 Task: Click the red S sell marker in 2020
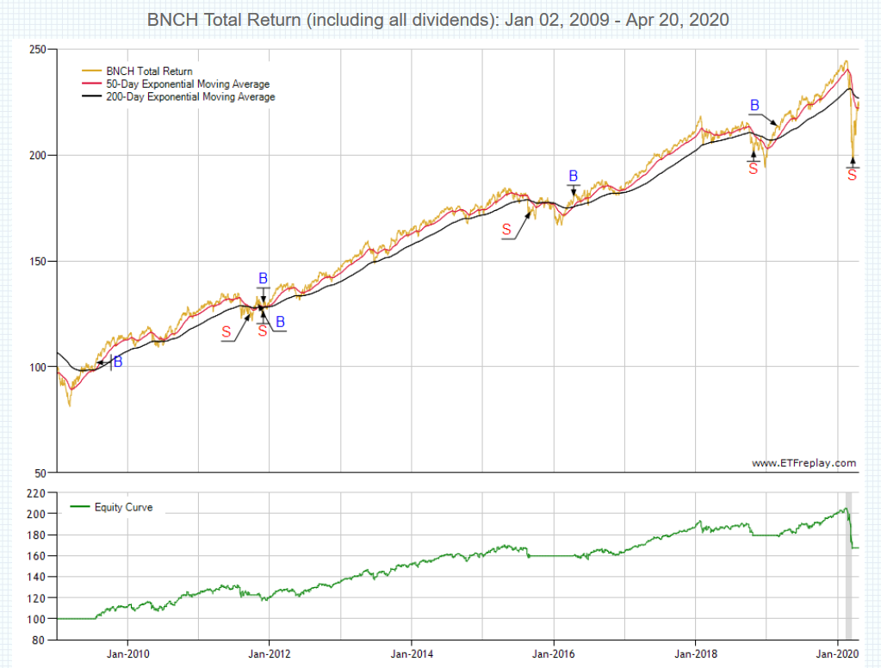coord(852,176)
